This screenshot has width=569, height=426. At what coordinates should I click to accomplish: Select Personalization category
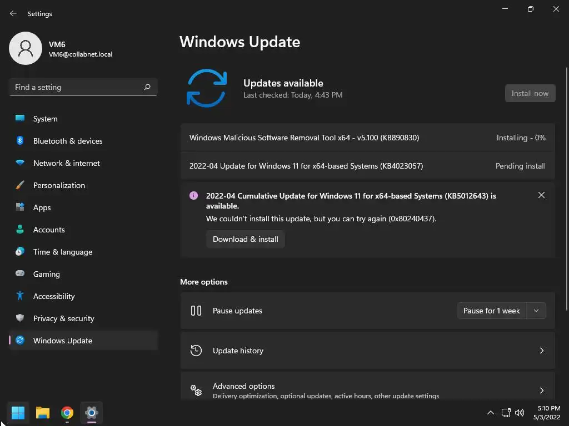(83, 185)
